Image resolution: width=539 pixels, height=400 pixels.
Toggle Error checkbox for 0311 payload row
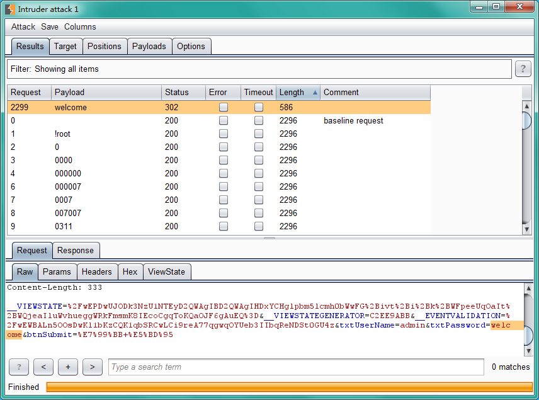click(x=224, y=226)
